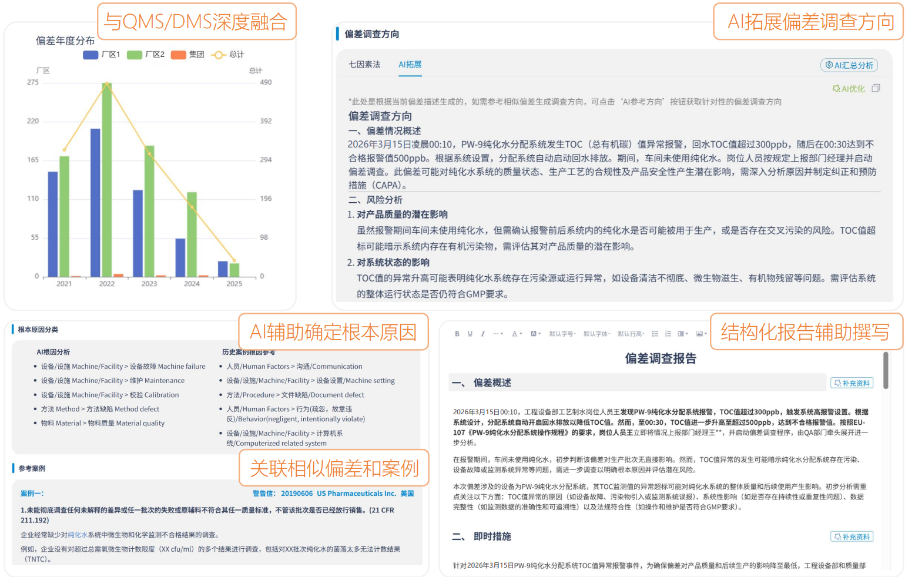Insert a bulleted list in the report
The width and height of the screenshot is (905, 577).
655,334
